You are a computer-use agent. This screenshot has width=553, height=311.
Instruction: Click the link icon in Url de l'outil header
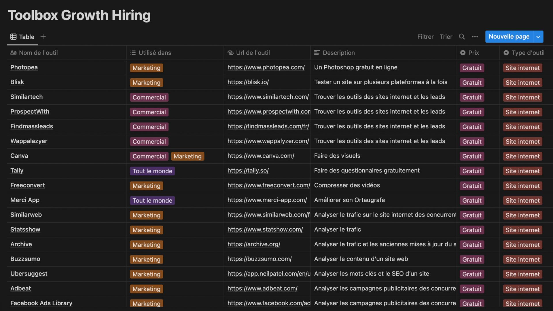point(230,53)
